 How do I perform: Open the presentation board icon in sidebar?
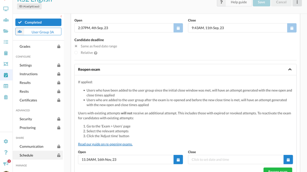click(x=6, y=64)
